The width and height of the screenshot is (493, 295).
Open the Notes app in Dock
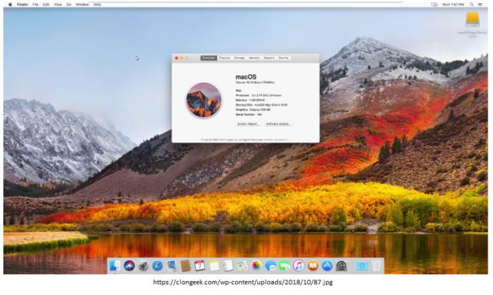214,266
